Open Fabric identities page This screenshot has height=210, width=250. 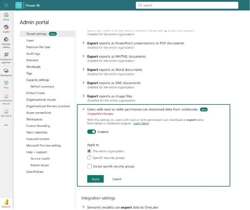37,132
